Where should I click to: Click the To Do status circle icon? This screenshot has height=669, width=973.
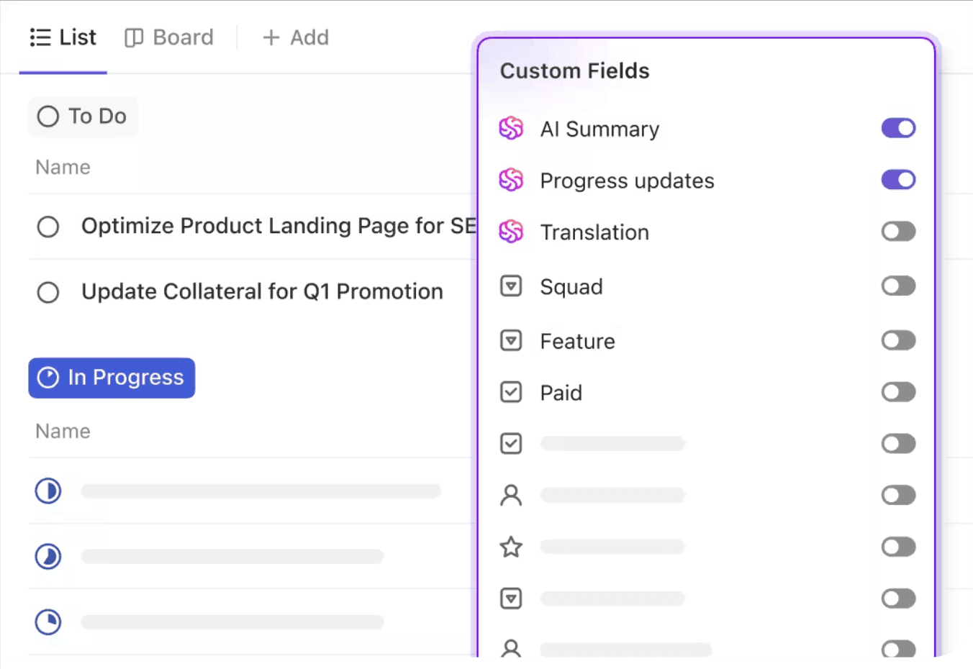(48, 117)
